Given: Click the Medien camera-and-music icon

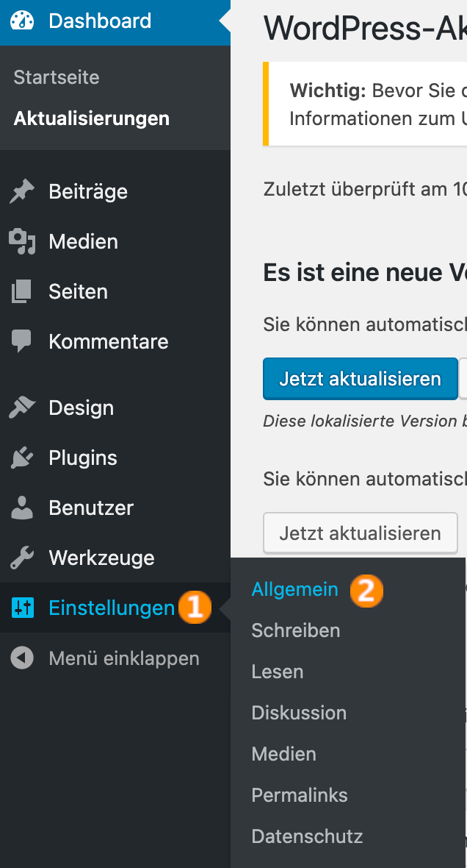Looking at the screenshot, I should pyautogui.click(x=22, y=242).
